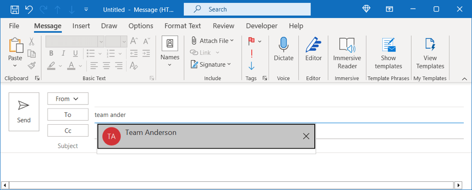Click the Send button
The height and width of the screenshot is (190, 472).
click(24, 112)
